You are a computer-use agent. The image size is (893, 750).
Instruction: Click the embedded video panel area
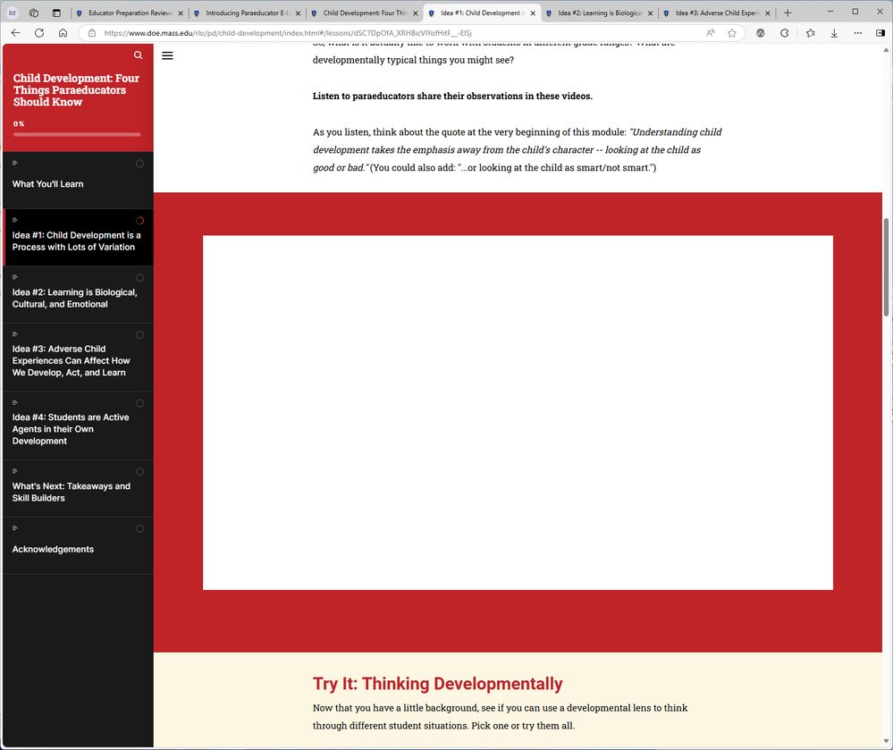click(518, 412)
